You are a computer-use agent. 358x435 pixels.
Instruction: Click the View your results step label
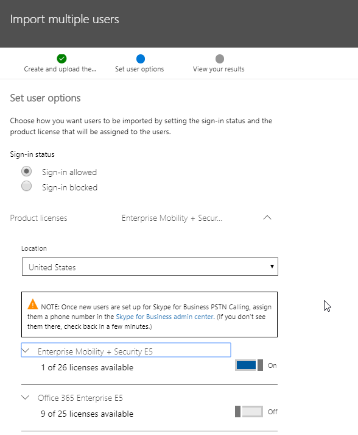pyautogui.click(x=219, y=69)
